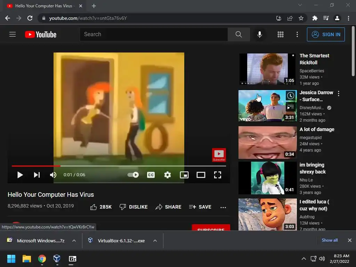This screenshot has height=267, width=356.
Task: Add the Jessica Darrow video to queue
Action: [291, 107]
